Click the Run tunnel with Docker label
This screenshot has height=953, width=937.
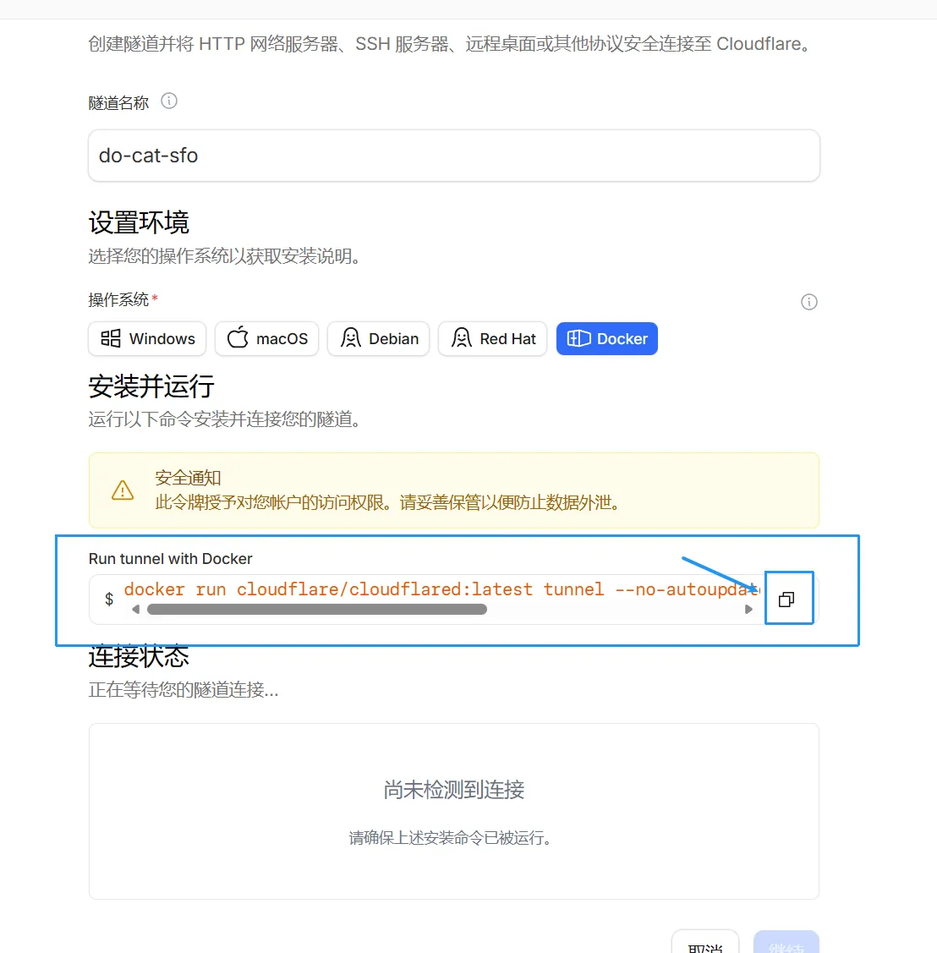click(x=171, y=559)
